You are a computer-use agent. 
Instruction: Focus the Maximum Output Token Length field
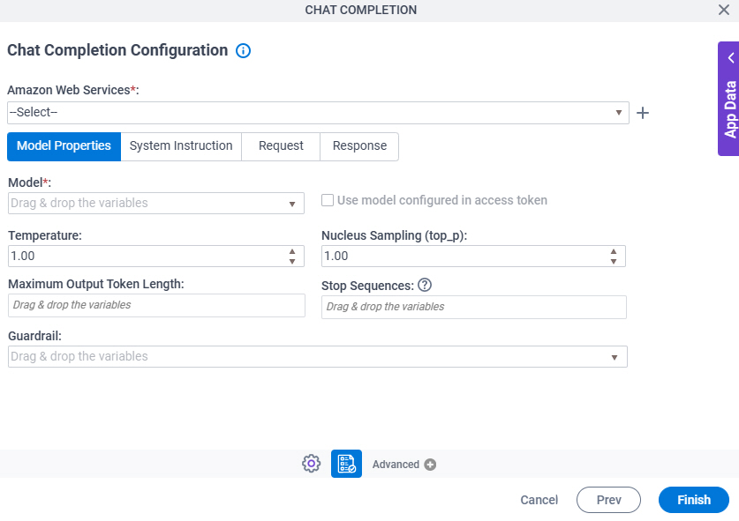(x=156, y=305)
